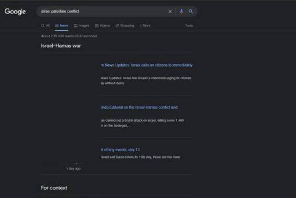Open the Shopping results tab

pyautogui.click(x=125, y=26)
